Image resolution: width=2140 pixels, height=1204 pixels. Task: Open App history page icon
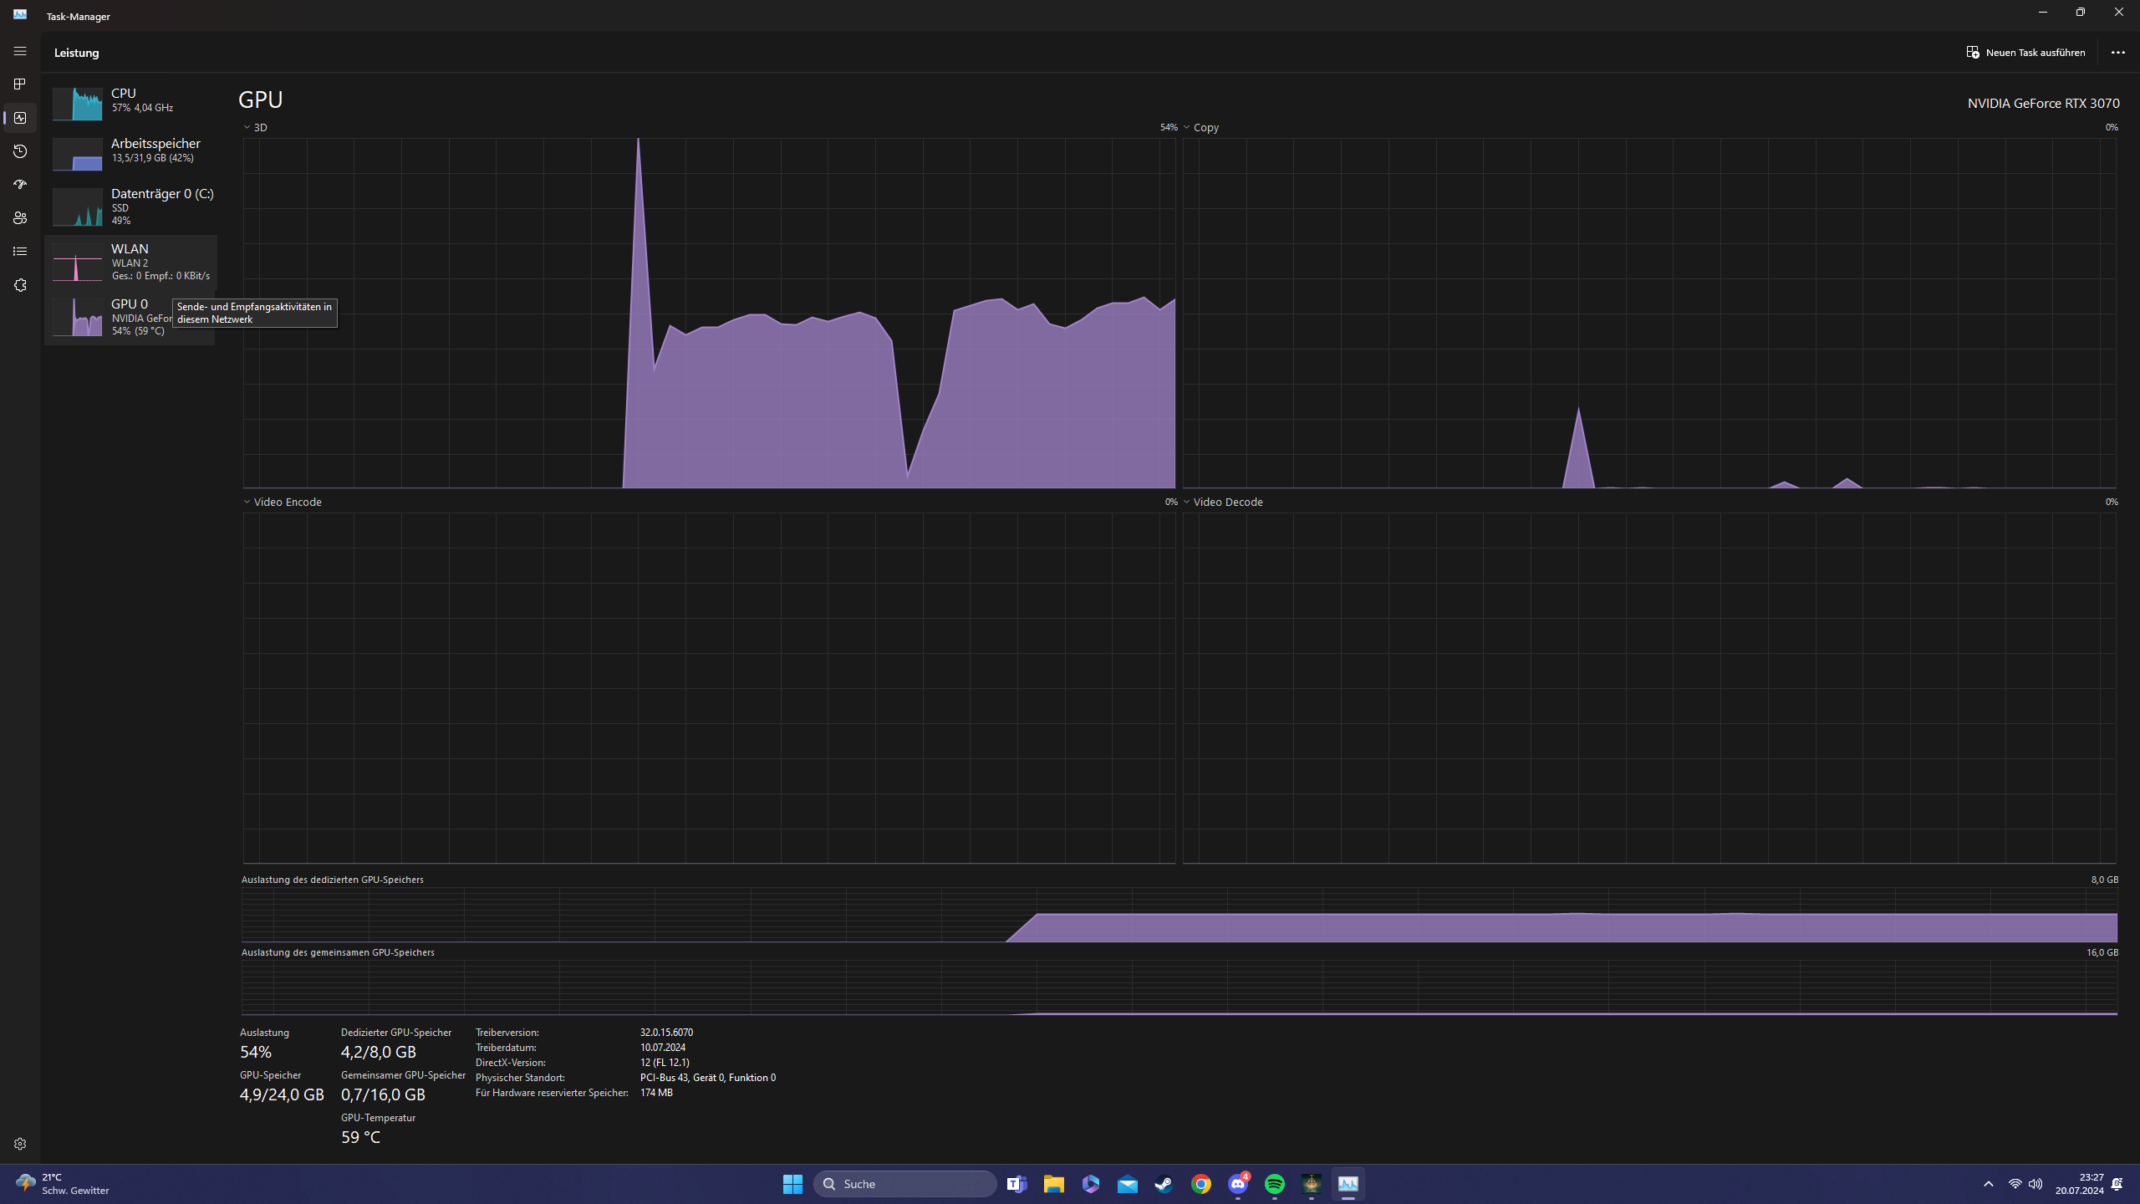coord(20,151)
